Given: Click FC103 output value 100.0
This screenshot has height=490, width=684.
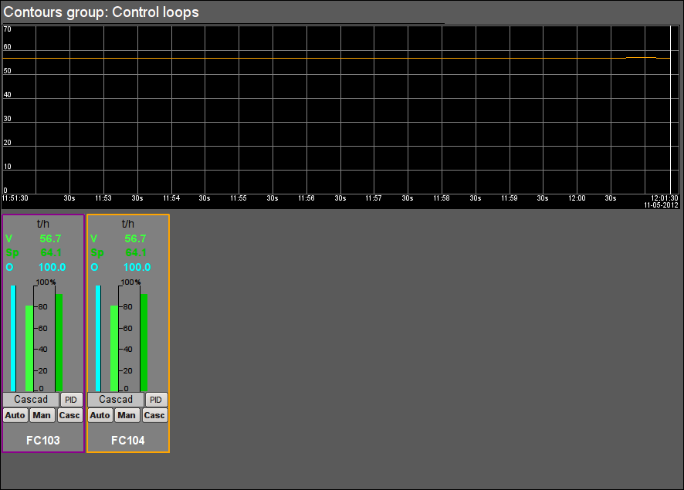Looking at the screenshot, I should (x=52, y=267).
